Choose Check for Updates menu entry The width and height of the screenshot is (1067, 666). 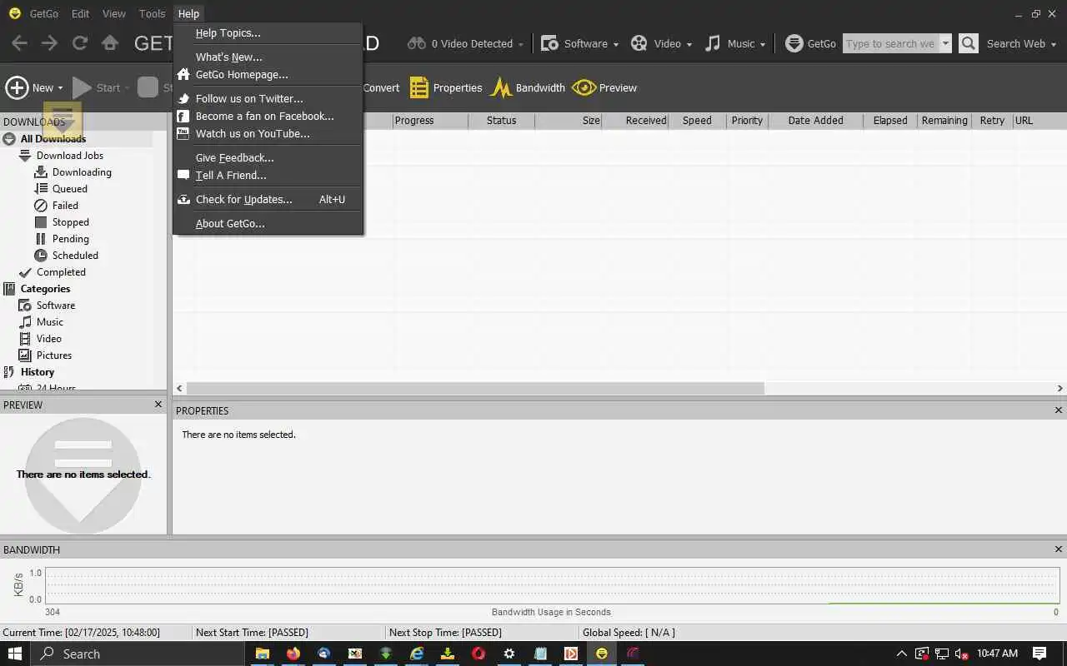268,200
